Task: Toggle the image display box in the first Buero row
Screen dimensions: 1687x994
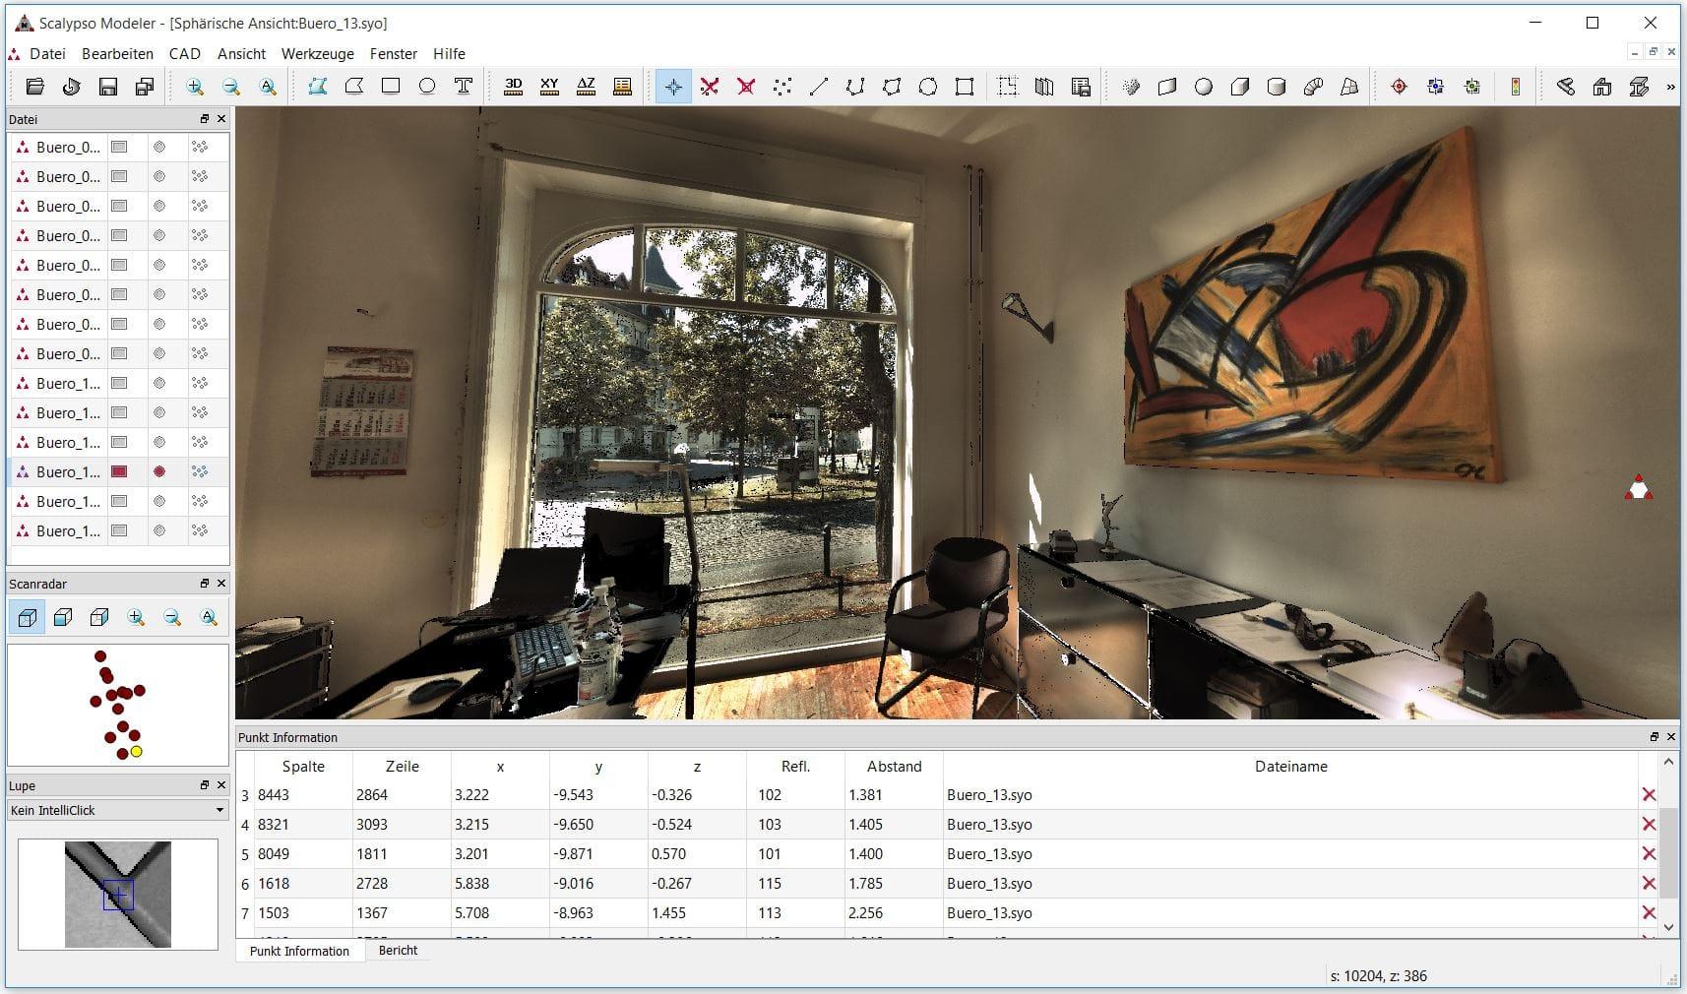Action: [119, 148]
